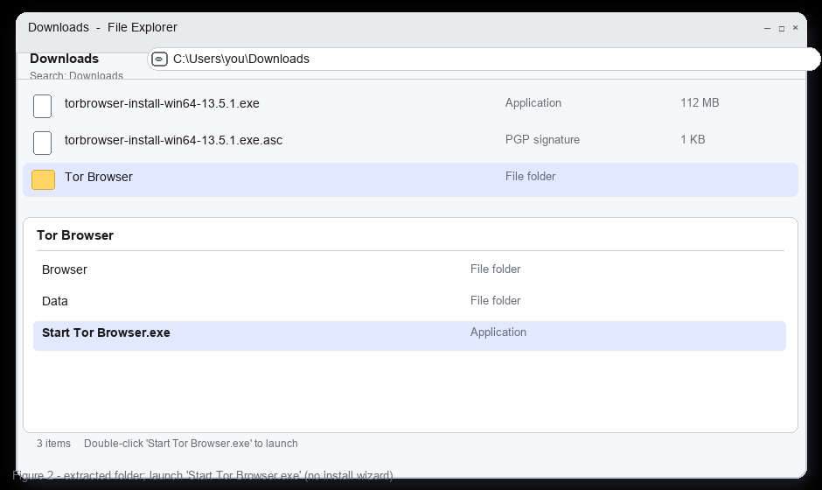The height and width of the screenshot is (490, 822).
Task: Select torbrowser-install-win64-13.5.1.exe file name
Action: [162, 103]
